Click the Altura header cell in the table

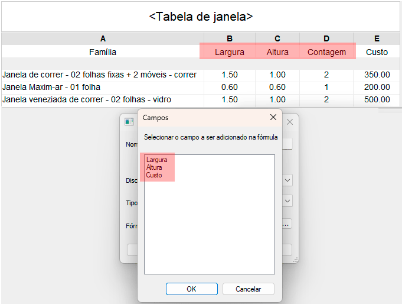click(277, 52)
